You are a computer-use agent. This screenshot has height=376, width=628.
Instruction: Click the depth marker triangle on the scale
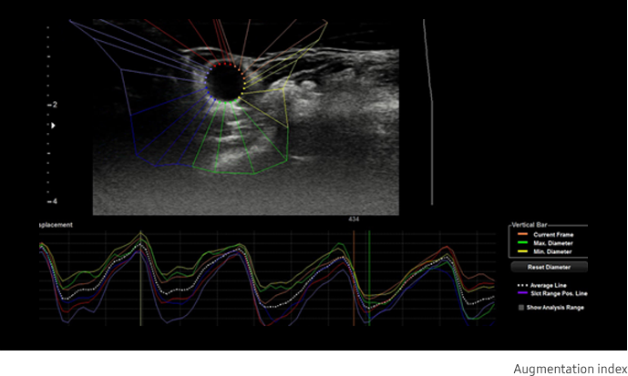53,126
